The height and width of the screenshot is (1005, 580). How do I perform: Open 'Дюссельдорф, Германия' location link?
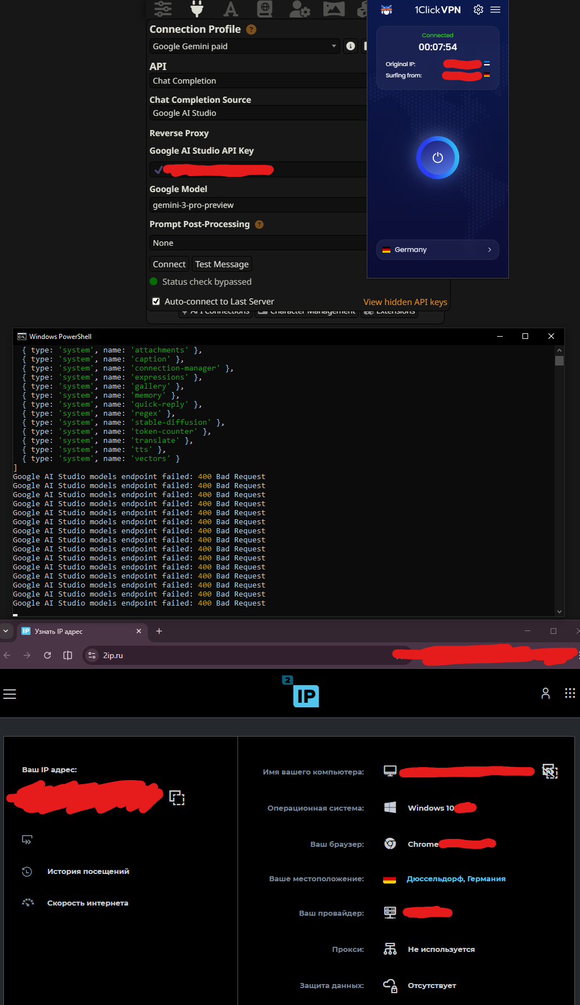click(456, 879)
